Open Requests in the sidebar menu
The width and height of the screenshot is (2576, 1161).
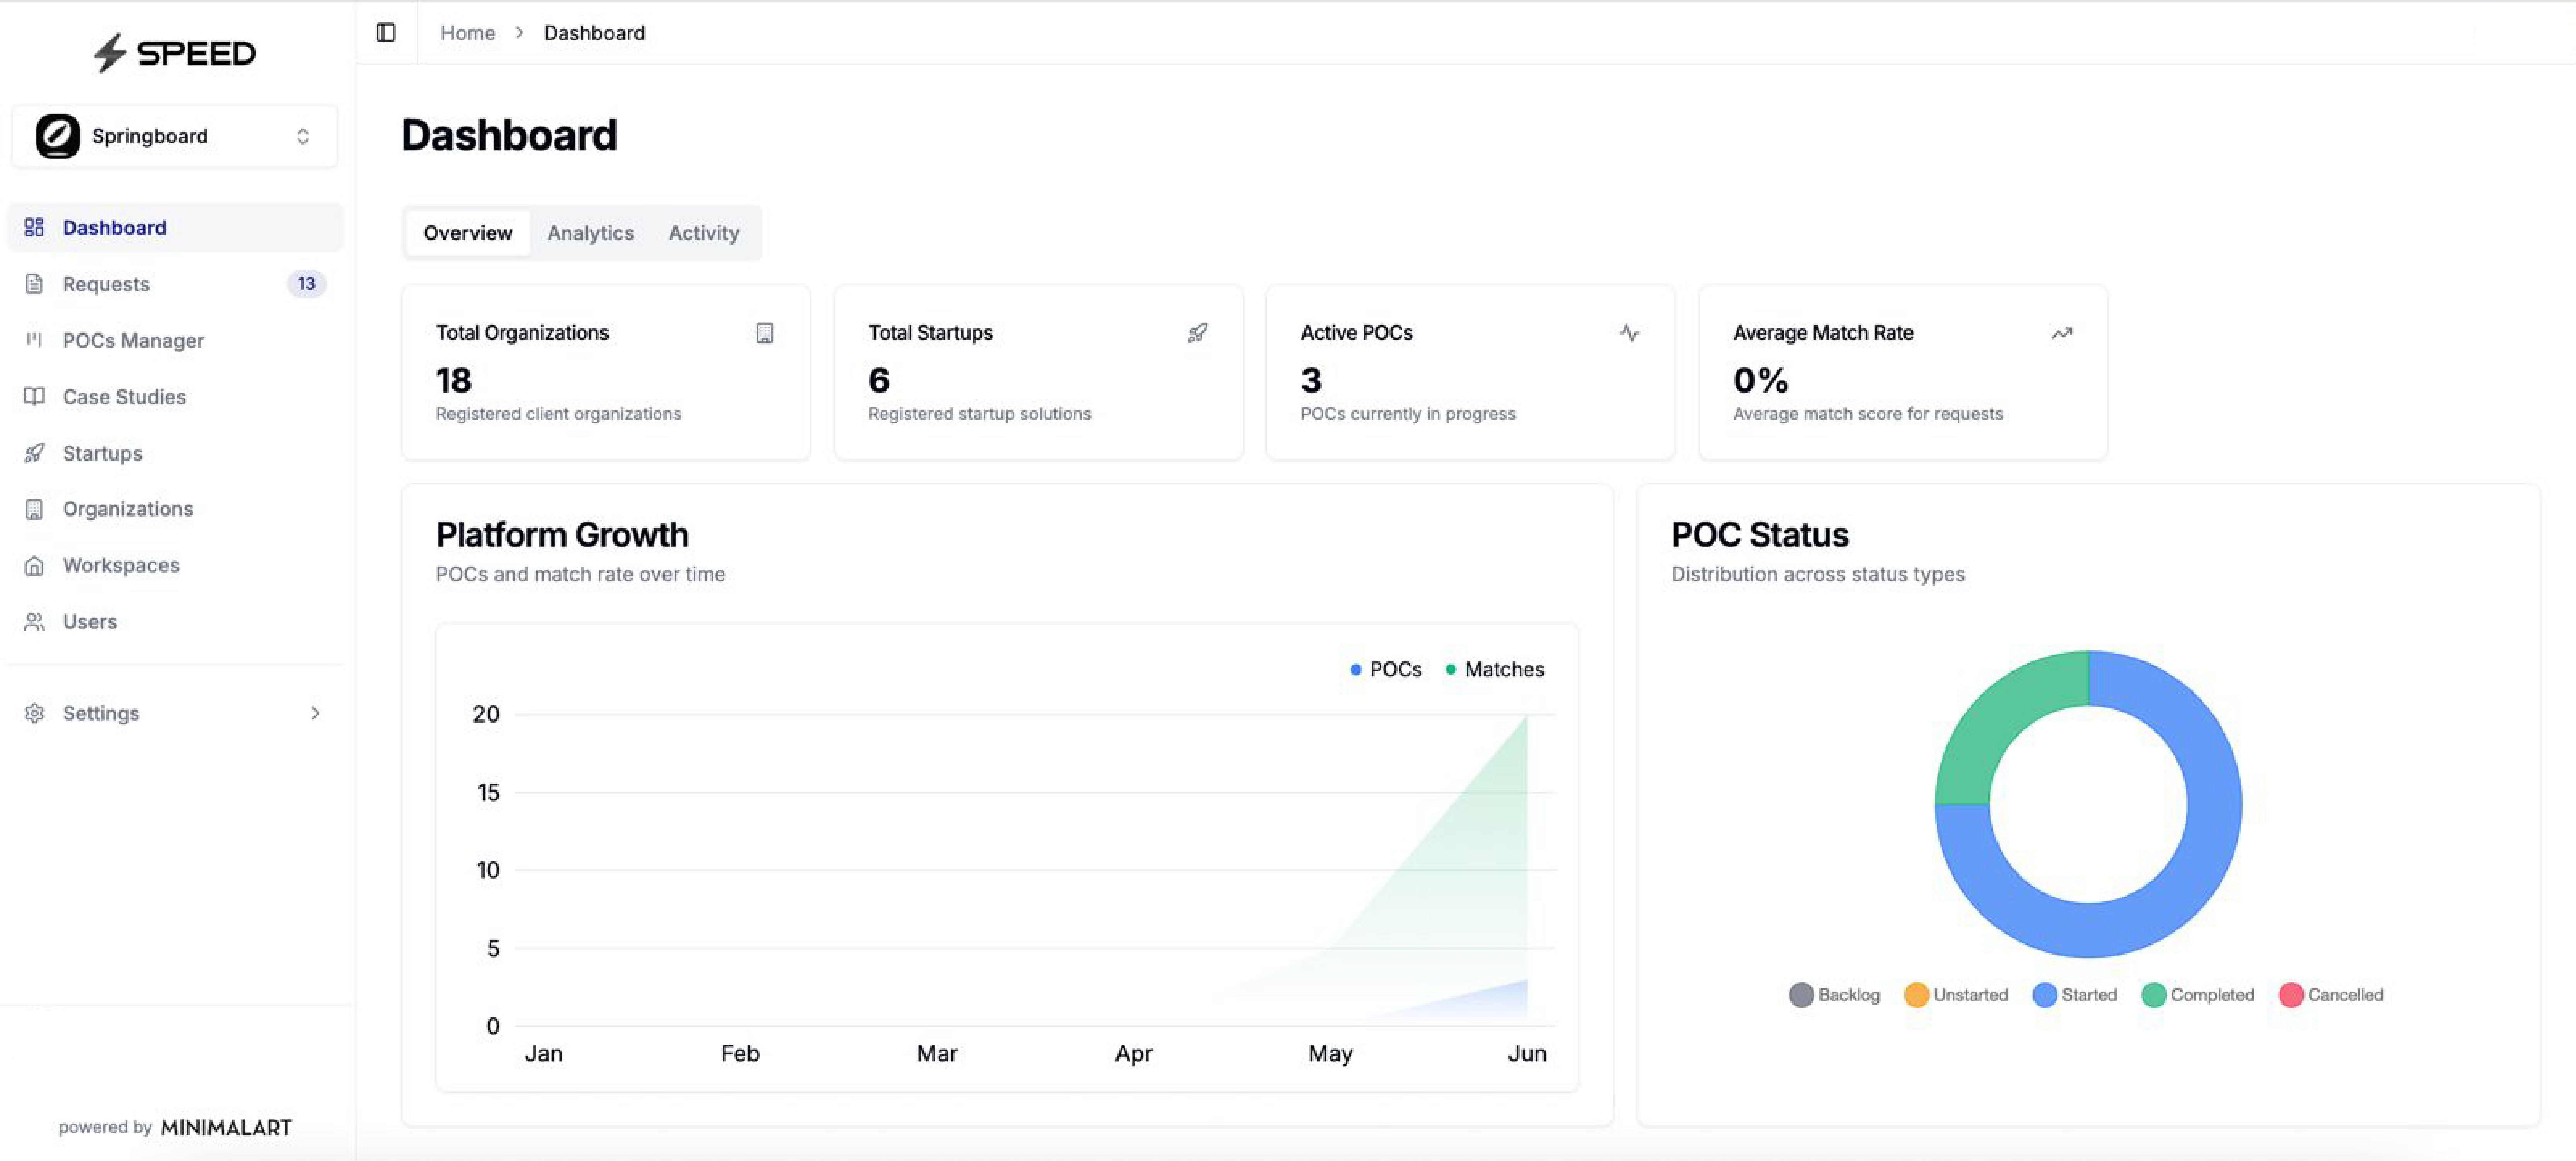pos(175,284)
